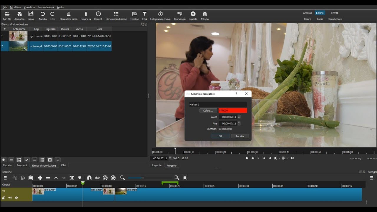This screenshot has width=377, height=212.
Task: Toggle ripple trim target icon
Action: [105, 178]
